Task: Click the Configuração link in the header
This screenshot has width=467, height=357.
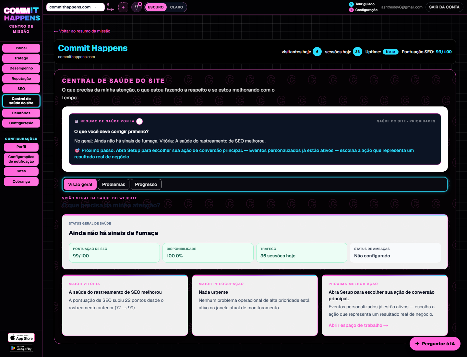Action: [x=366, y=10]
